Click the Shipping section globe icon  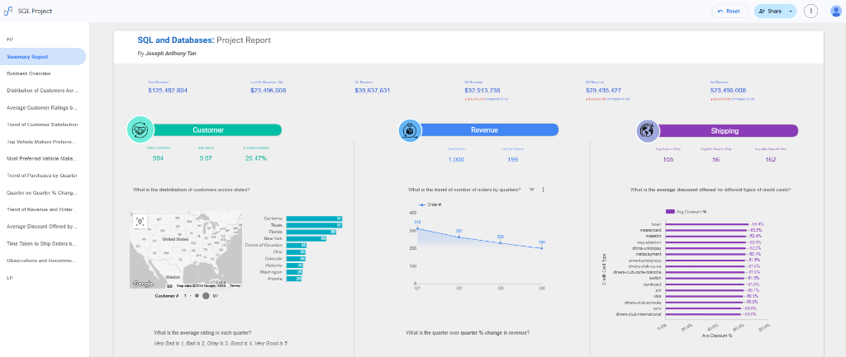(x=648, y=131)
